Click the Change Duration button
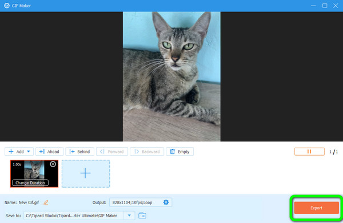Viewport: 343px width, 223px height. [30, 183]
